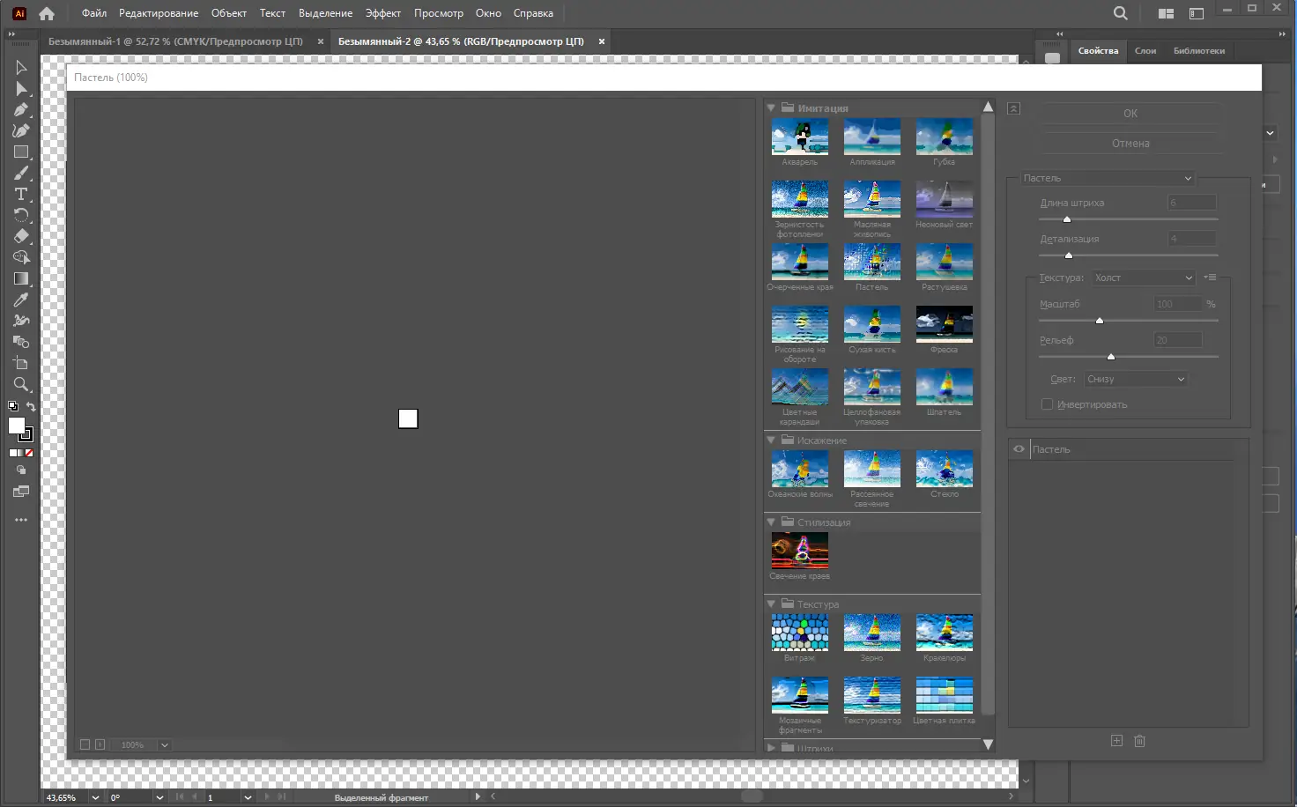Select the Paintbrush tool

(x=21, y=174)
